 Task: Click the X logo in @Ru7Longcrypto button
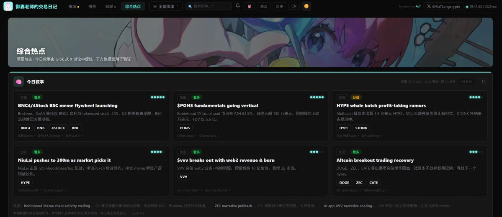(429, 6)
